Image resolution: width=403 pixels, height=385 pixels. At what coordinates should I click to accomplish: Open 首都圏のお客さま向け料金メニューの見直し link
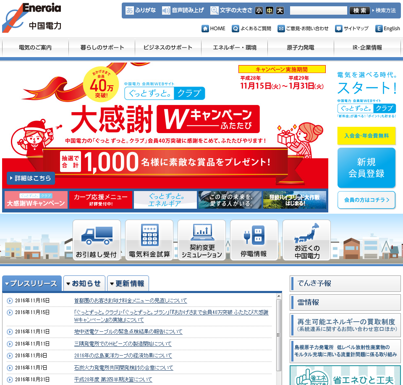tap(131, 301)
